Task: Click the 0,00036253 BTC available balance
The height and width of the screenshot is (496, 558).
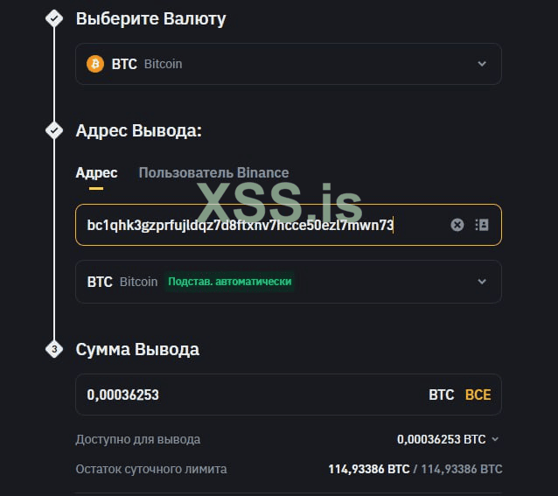Action: [441, 439]
